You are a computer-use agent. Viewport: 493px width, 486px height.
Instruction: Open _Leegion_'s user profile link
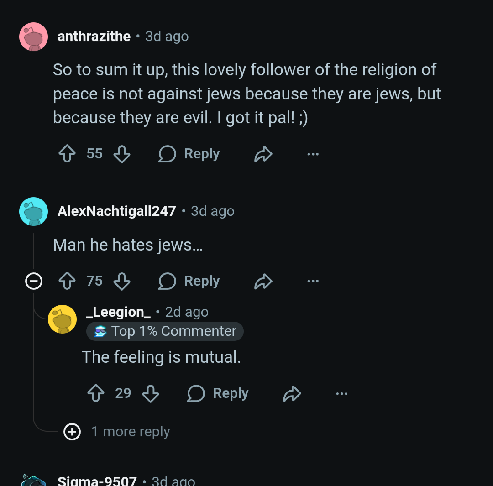(x=119, y=312)
